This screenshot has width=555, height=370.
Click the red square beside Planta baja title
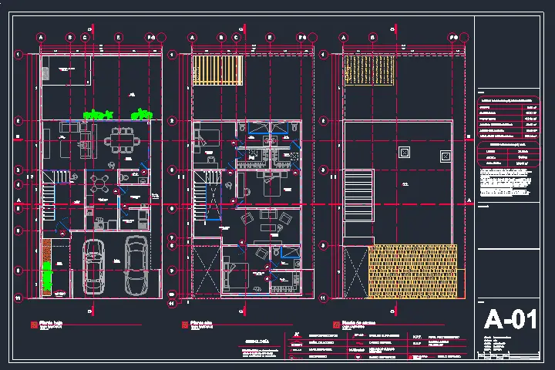(34, 325)
